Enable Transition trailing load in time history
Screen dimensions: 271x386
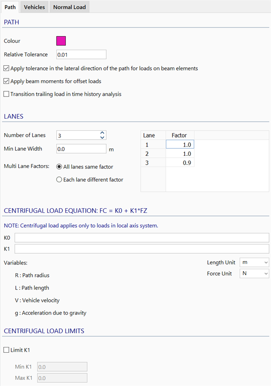pos(6,94)
